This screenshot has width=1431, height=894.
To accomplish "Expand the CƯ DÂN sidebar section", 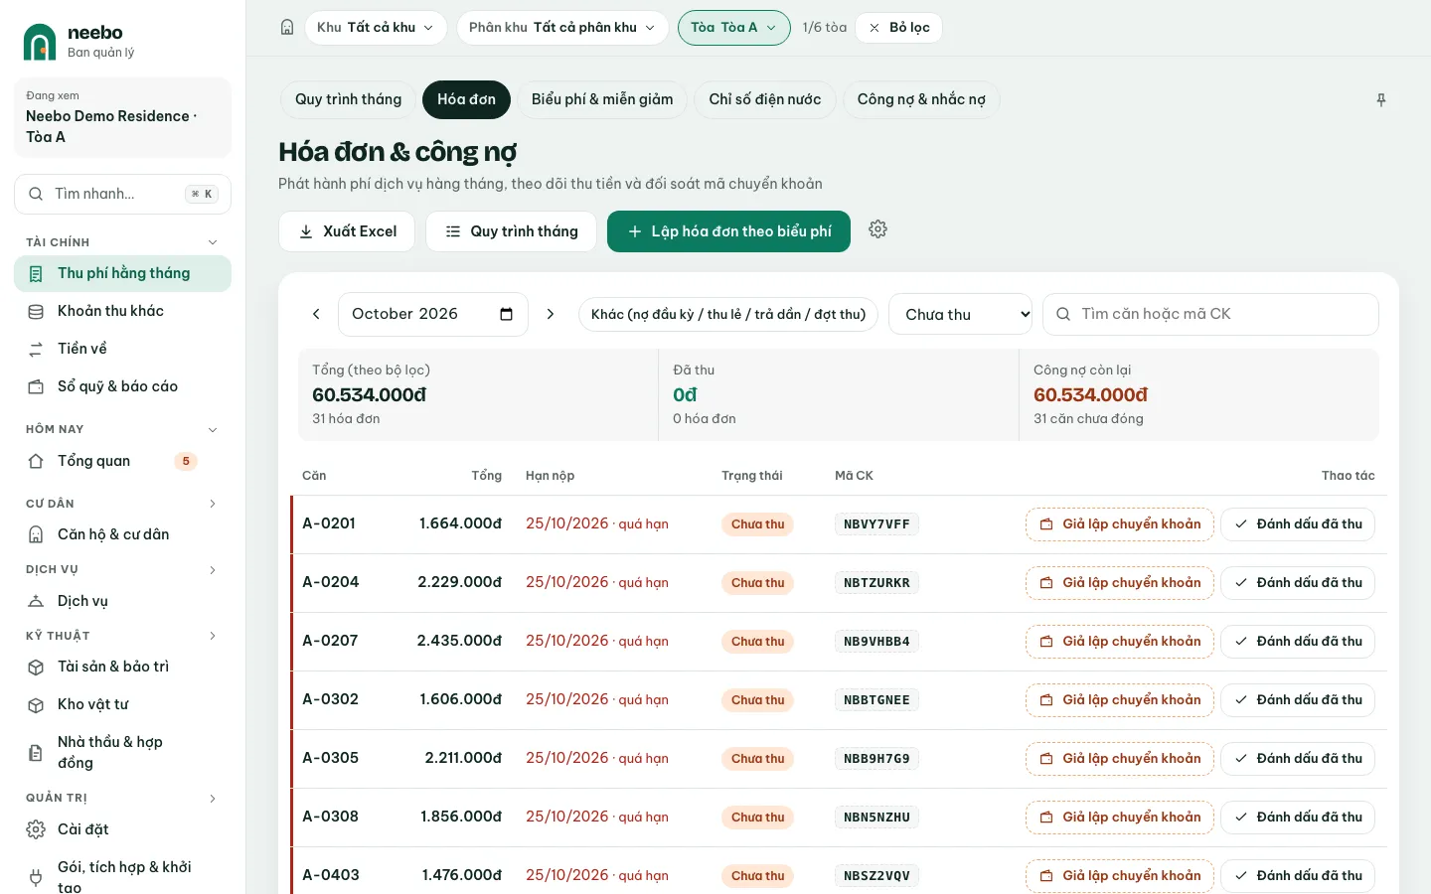I will coord(213,504).
